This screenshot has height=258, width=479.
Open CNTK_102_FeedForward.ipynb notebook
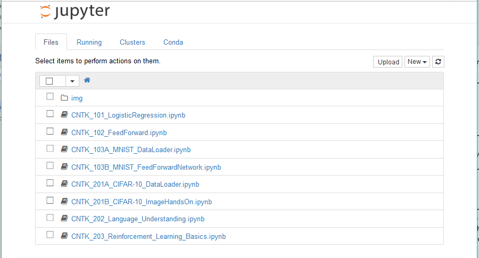tap(119, 132)
